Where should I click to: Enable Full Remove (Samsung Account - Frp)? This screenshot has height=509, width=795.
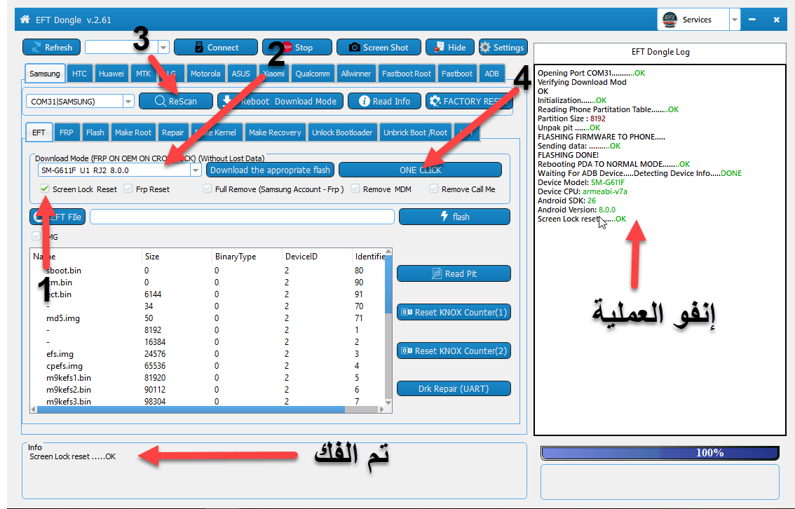[208, 189]
